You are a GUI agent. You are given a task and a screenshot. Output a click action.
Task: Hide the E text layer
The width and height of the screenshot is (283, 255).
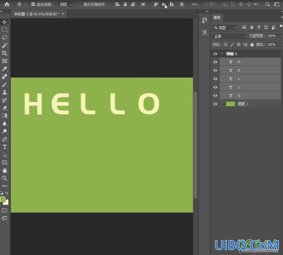click(215, 70)
